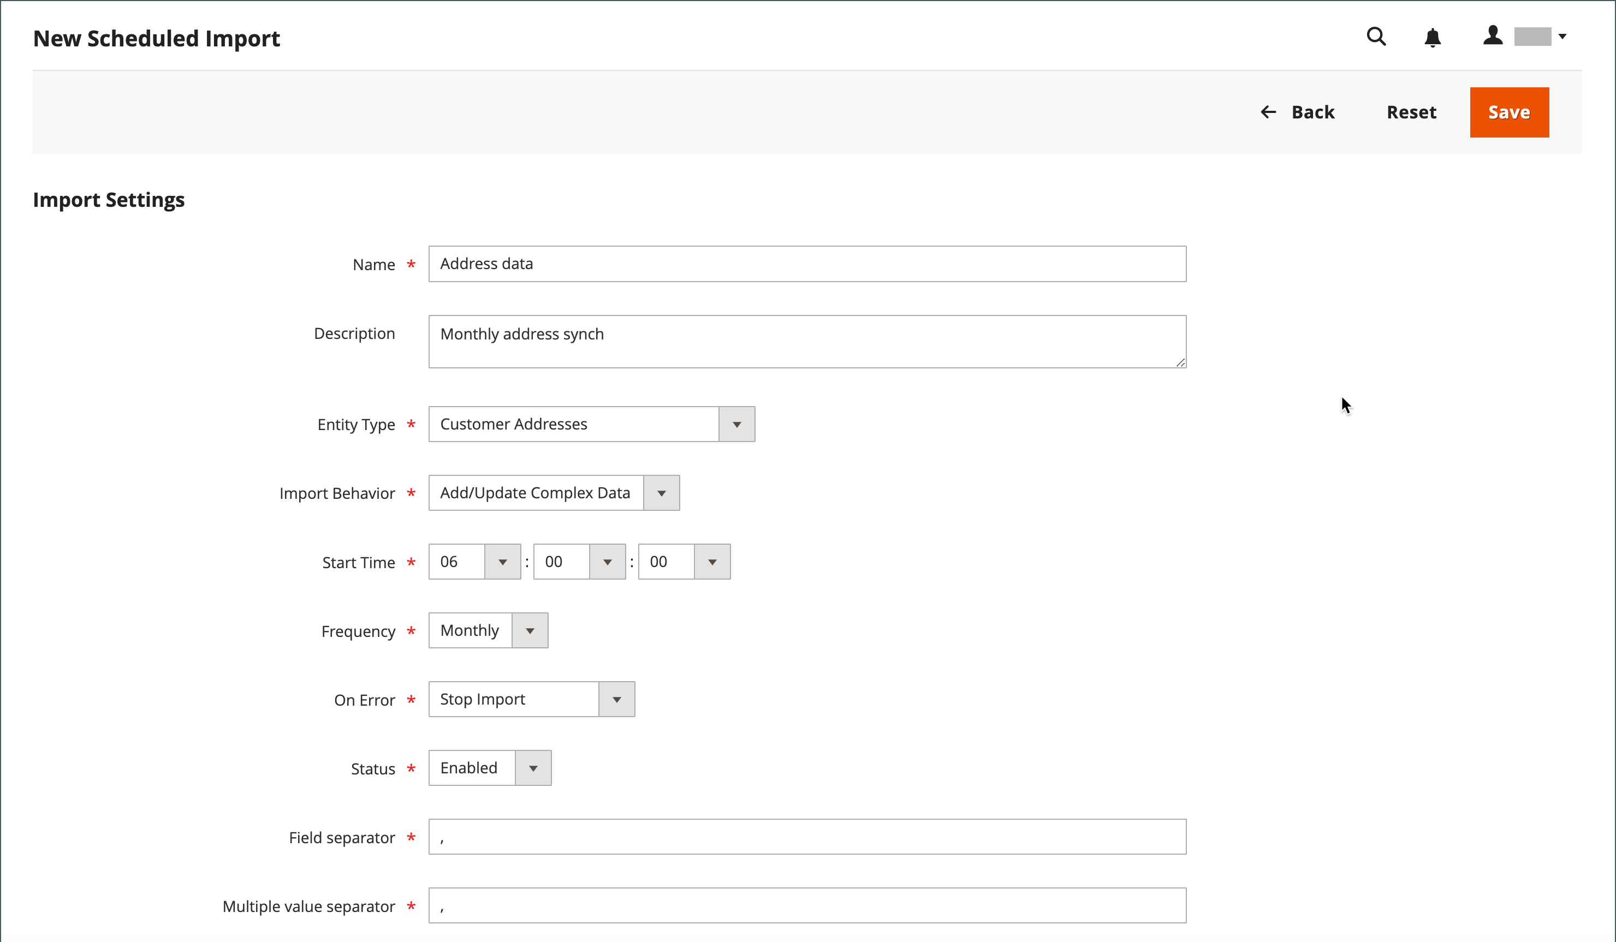Change the Frequency dropdown from Monthly

tap(488, 630)
